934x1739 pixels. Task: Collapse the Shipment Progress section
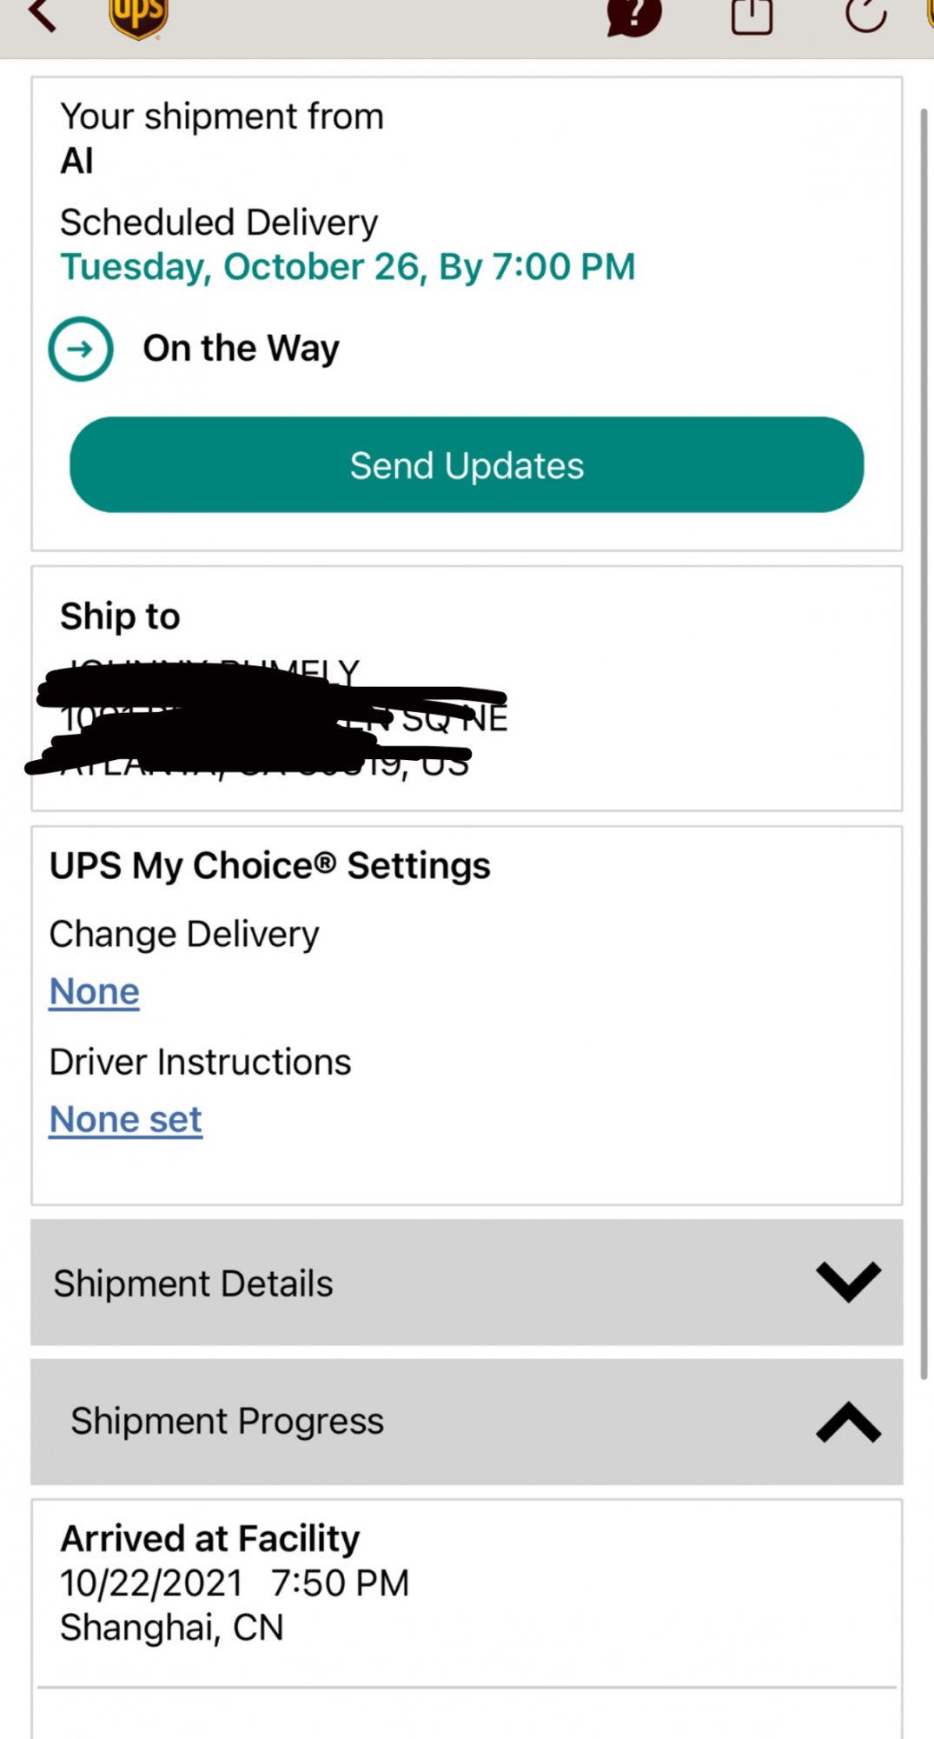point(467,1422)
